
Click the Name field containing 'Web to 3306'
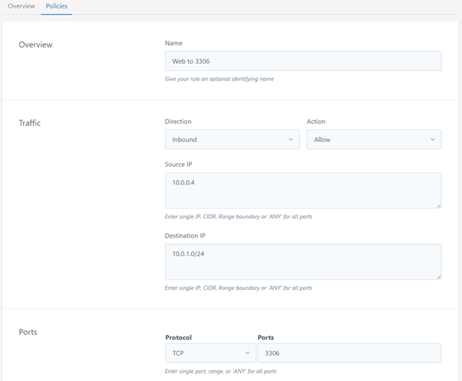302,61
